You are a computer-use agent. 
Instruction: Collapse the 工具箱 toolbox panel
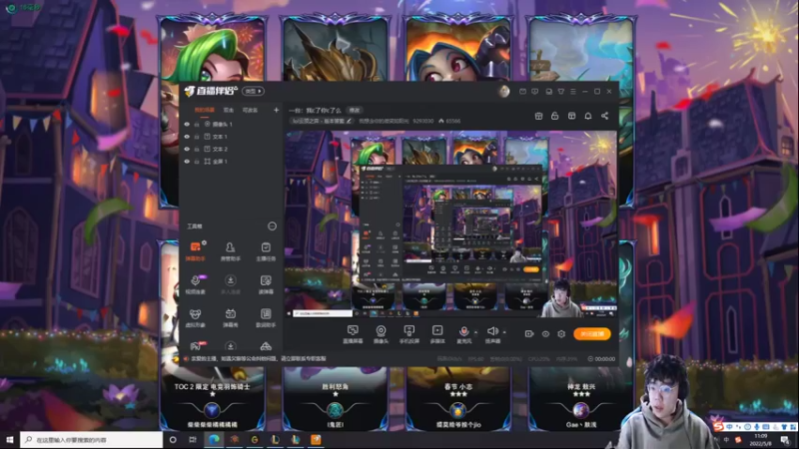272,226
